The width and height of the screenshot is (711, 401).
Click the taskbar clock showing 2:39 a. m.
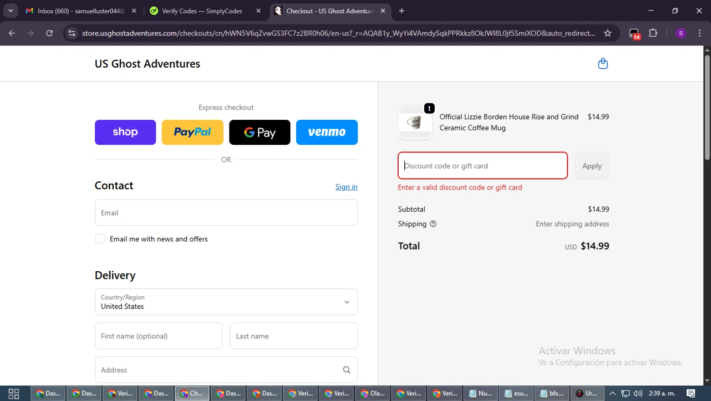pos(662,393)
